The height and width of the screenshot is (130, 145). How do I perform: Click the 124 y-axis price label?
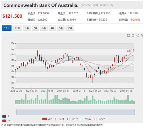12,43
